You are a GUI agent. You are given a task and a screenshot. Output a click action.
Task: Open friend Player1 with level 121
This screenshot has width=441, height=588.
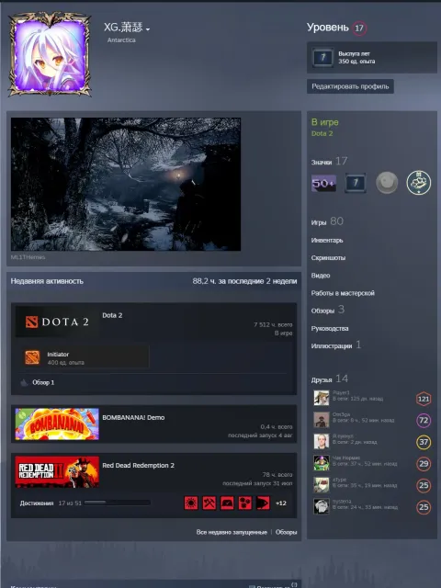[x=371, y=398]
